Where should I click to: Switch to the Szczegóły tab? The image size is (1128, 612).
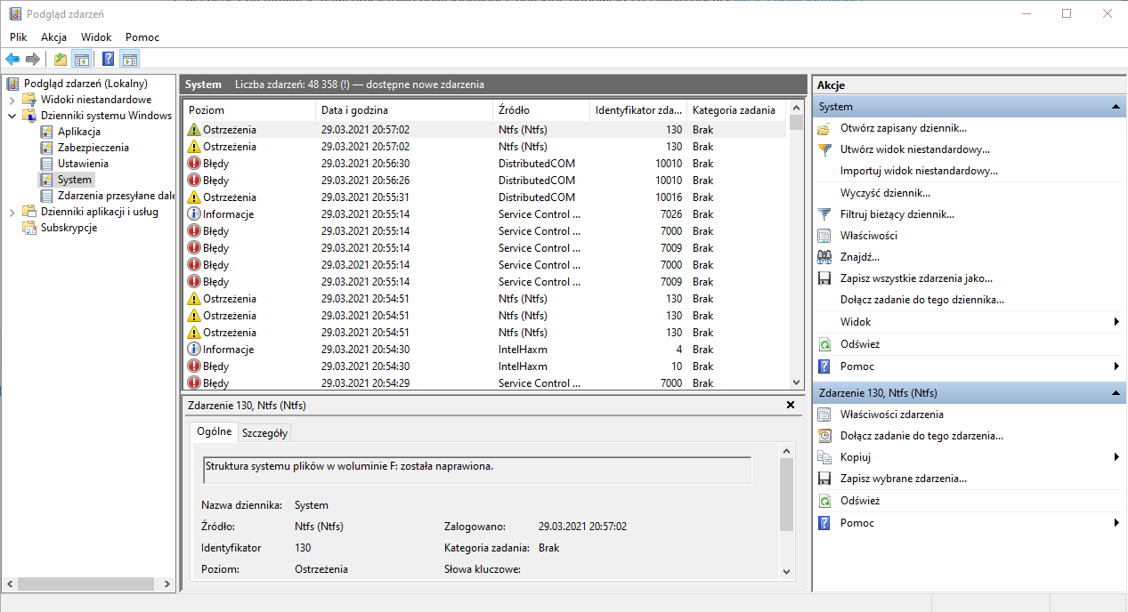coord(264,432)
